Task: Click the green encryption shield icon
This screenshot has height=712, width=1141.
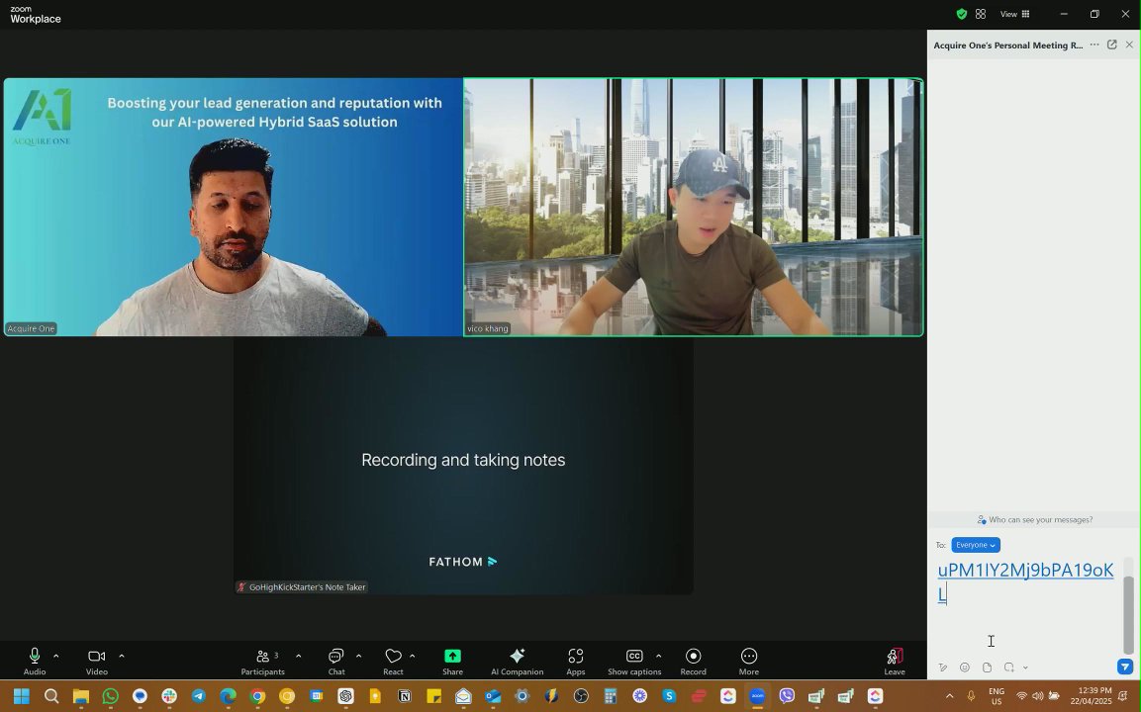Action: (x=961, y=14)
